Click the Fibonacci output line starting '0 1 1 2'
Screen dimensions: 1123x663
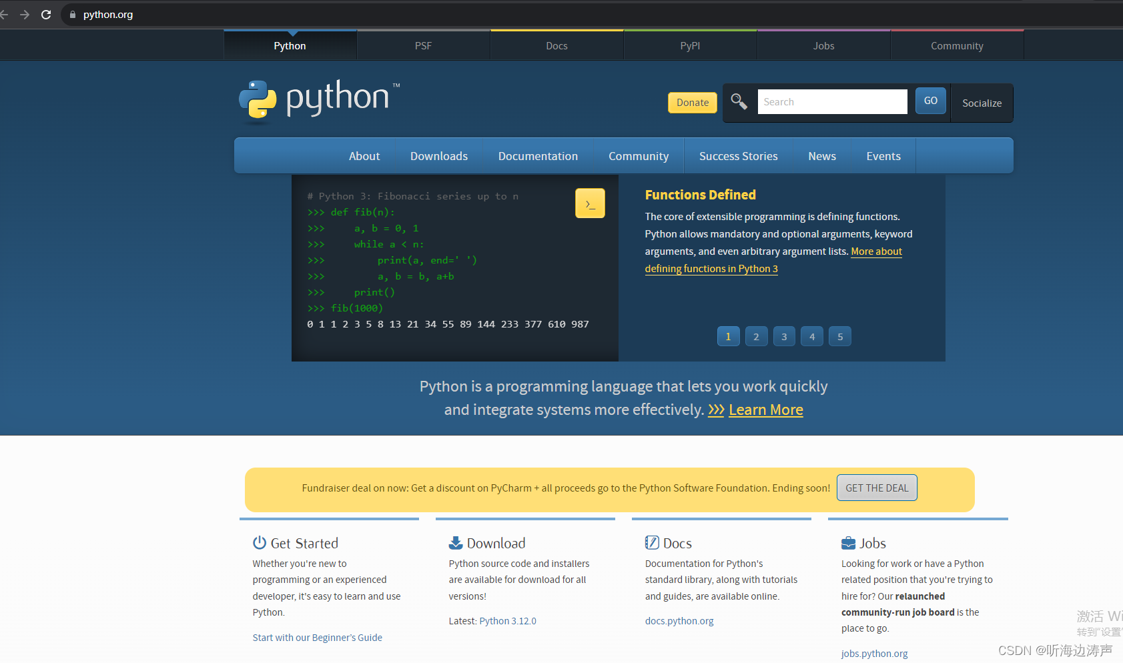click(x=448, y=324)
